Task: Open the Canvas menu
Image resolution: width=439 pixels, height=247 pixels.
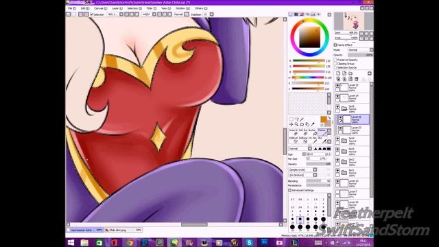Action: point(101,8)
